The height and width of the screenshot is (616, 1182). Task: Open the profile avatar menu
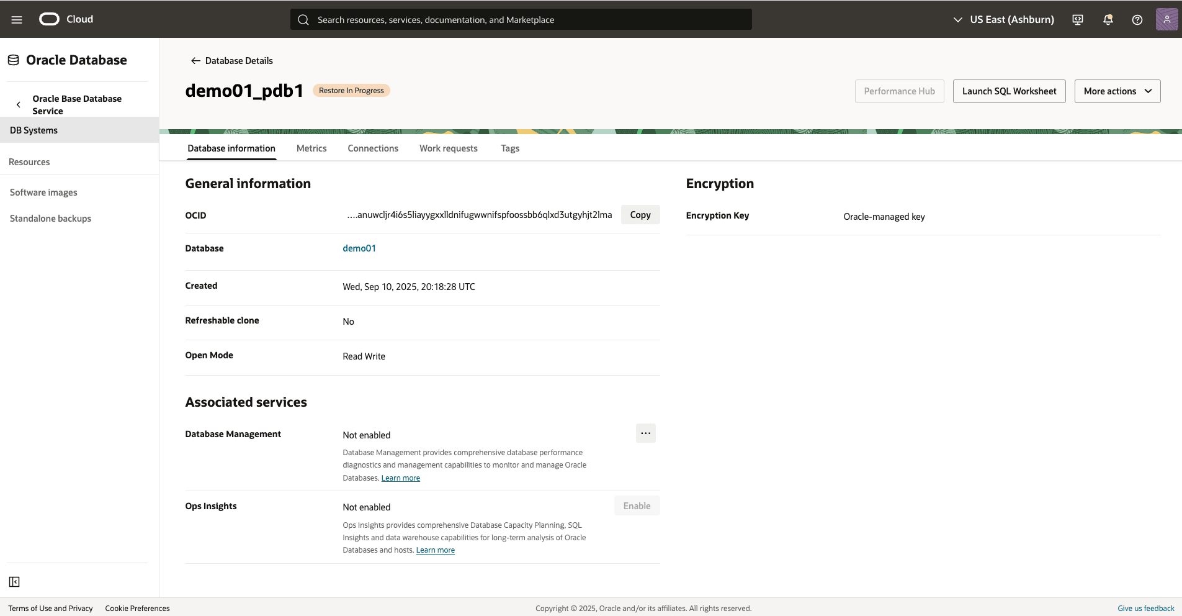pos(1167,19)
